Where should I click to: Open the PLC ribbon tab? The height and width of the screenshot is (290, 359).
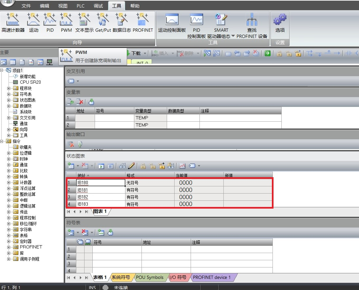coord(81,6)
